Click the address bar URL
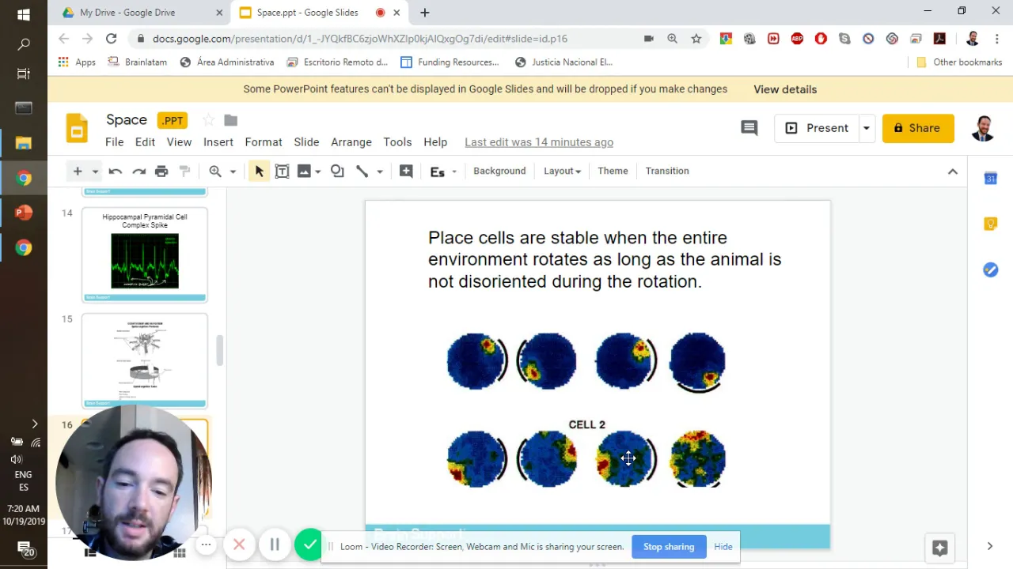This screenshot has width=1013, height=569. [x=360, y=38]
